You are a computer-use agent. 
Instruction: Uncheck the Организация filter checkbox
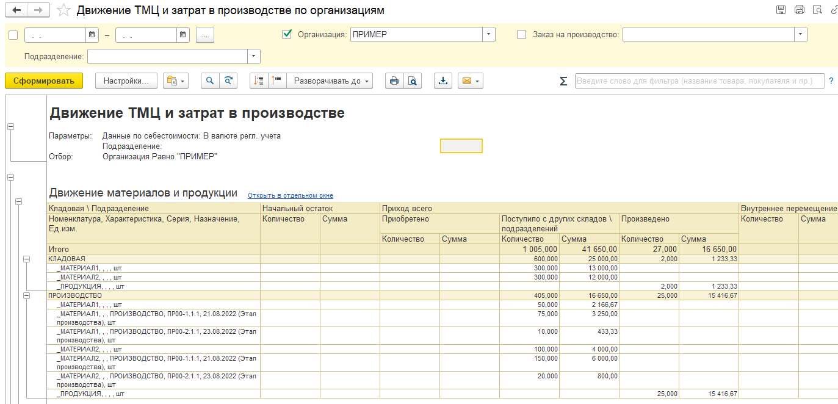click(x=287, y=35)
